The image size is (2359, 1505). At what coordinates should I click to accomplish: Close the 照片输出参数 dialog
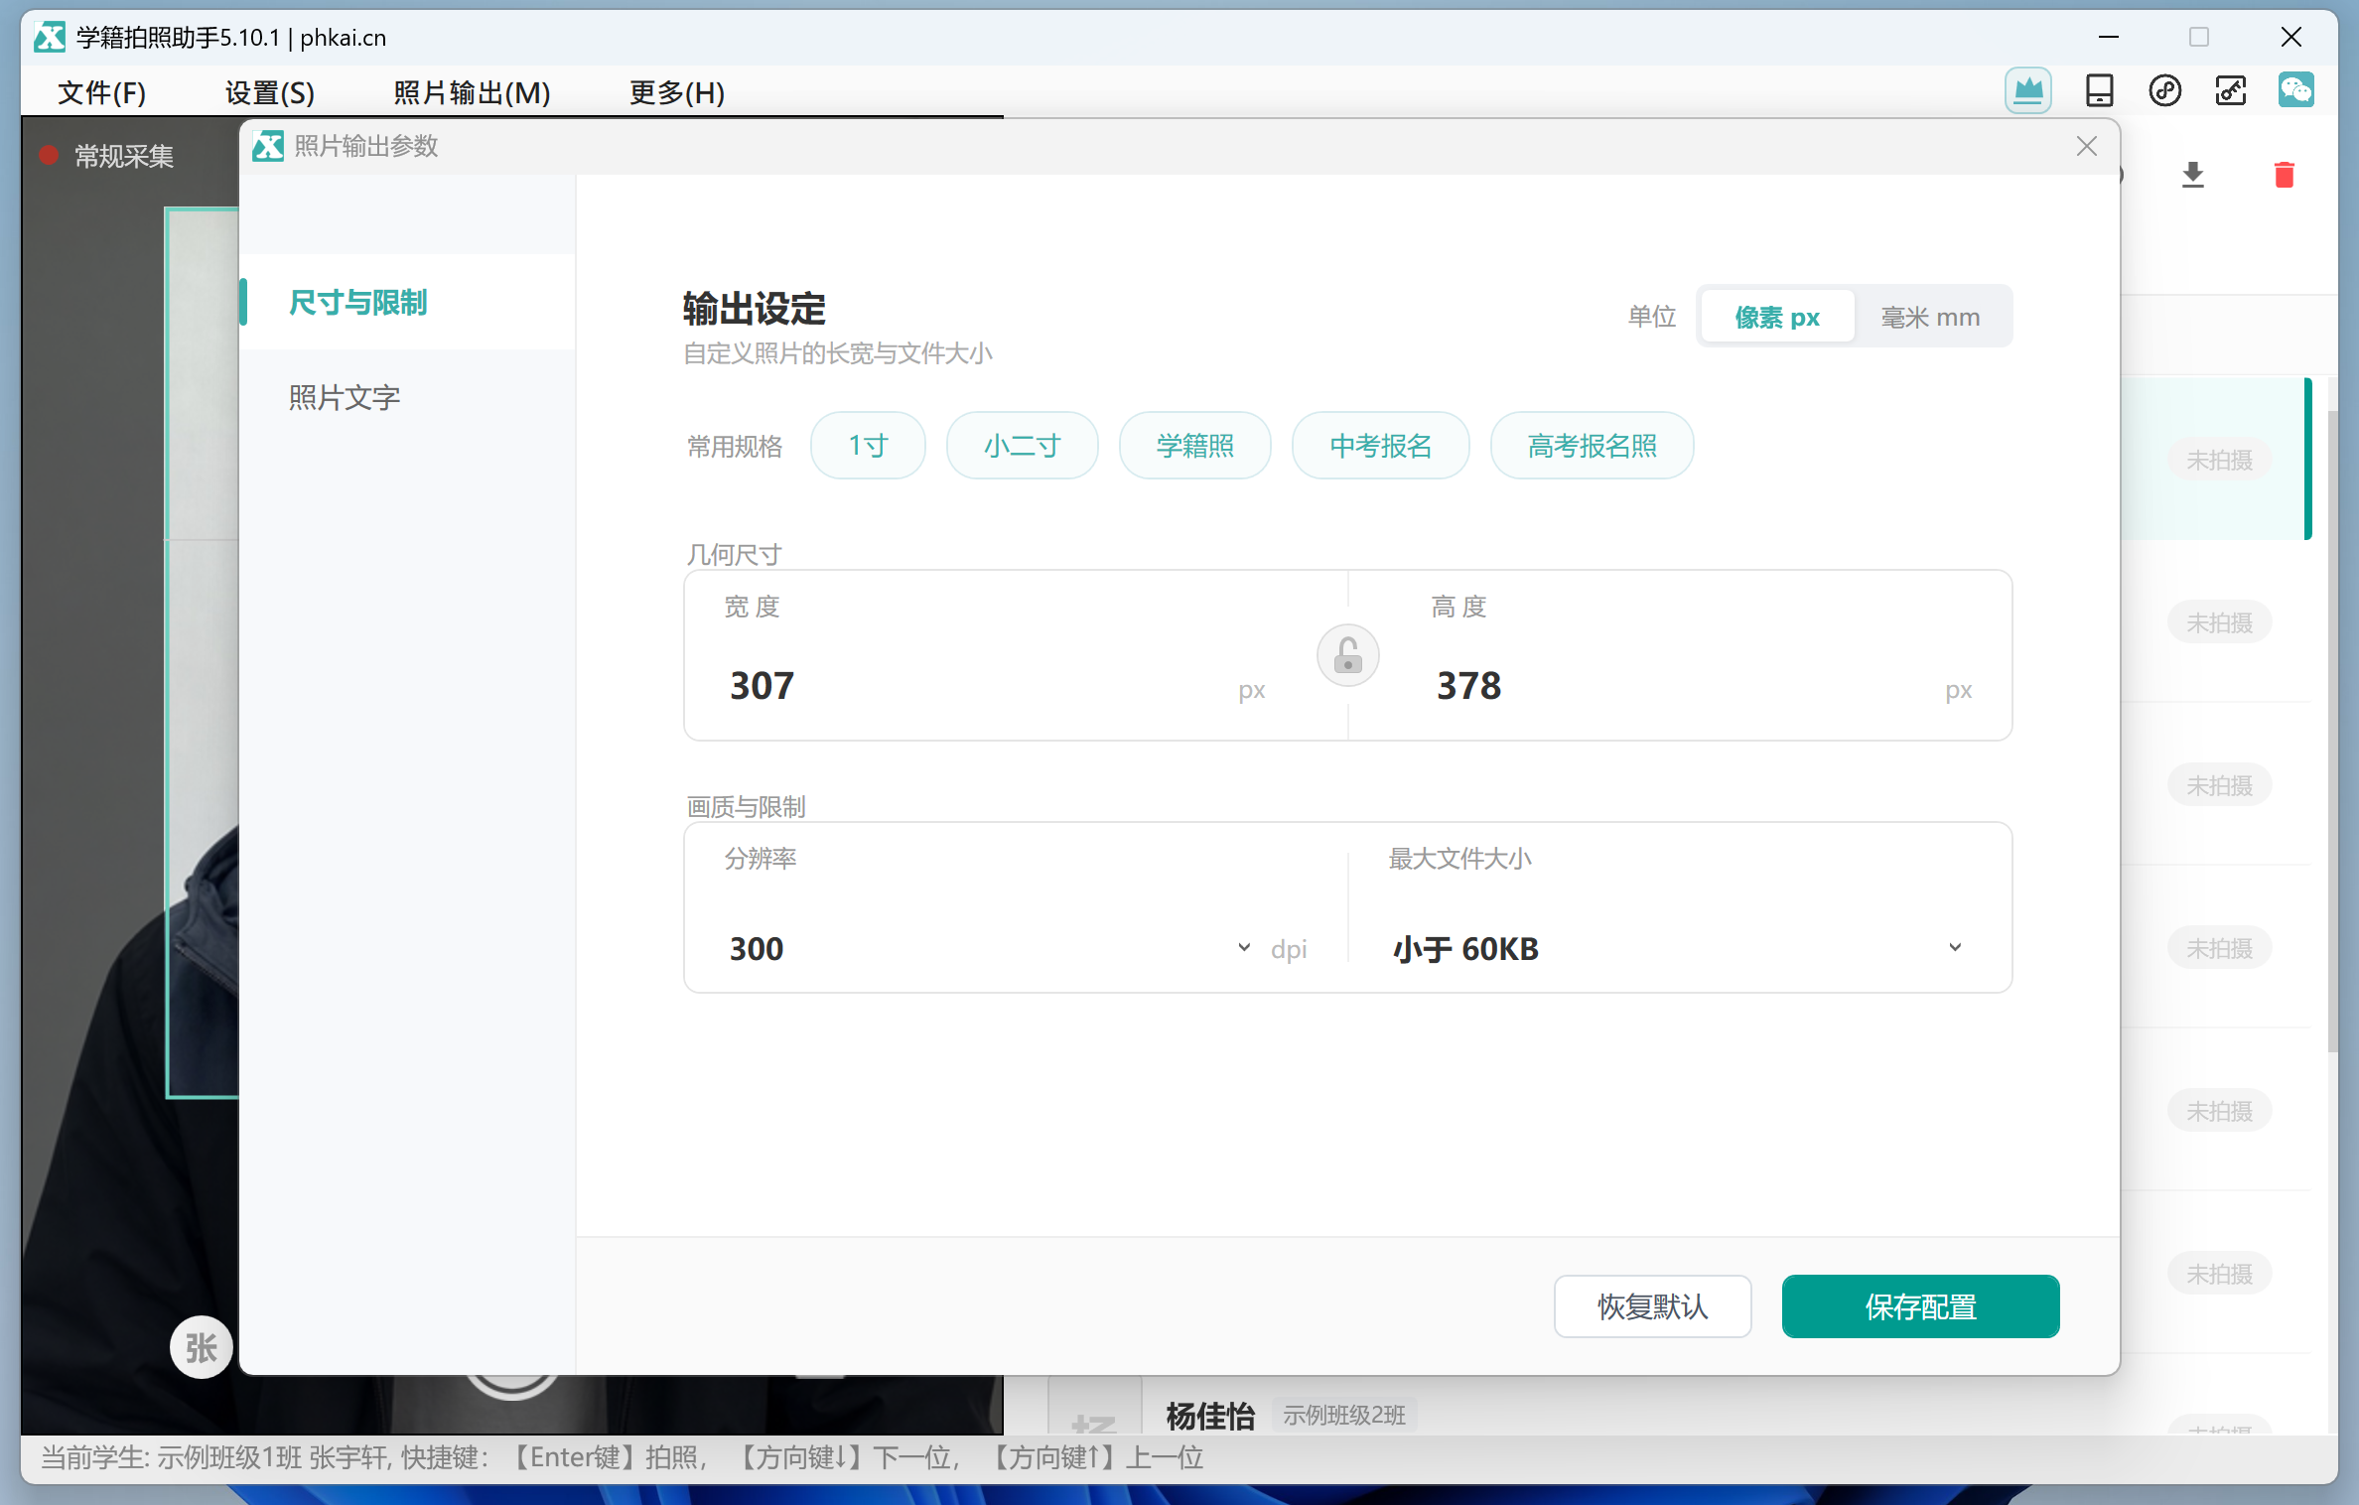tap(2087, 146)
